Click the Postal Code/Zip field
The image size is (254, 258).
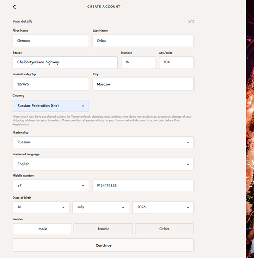point(51,84)
